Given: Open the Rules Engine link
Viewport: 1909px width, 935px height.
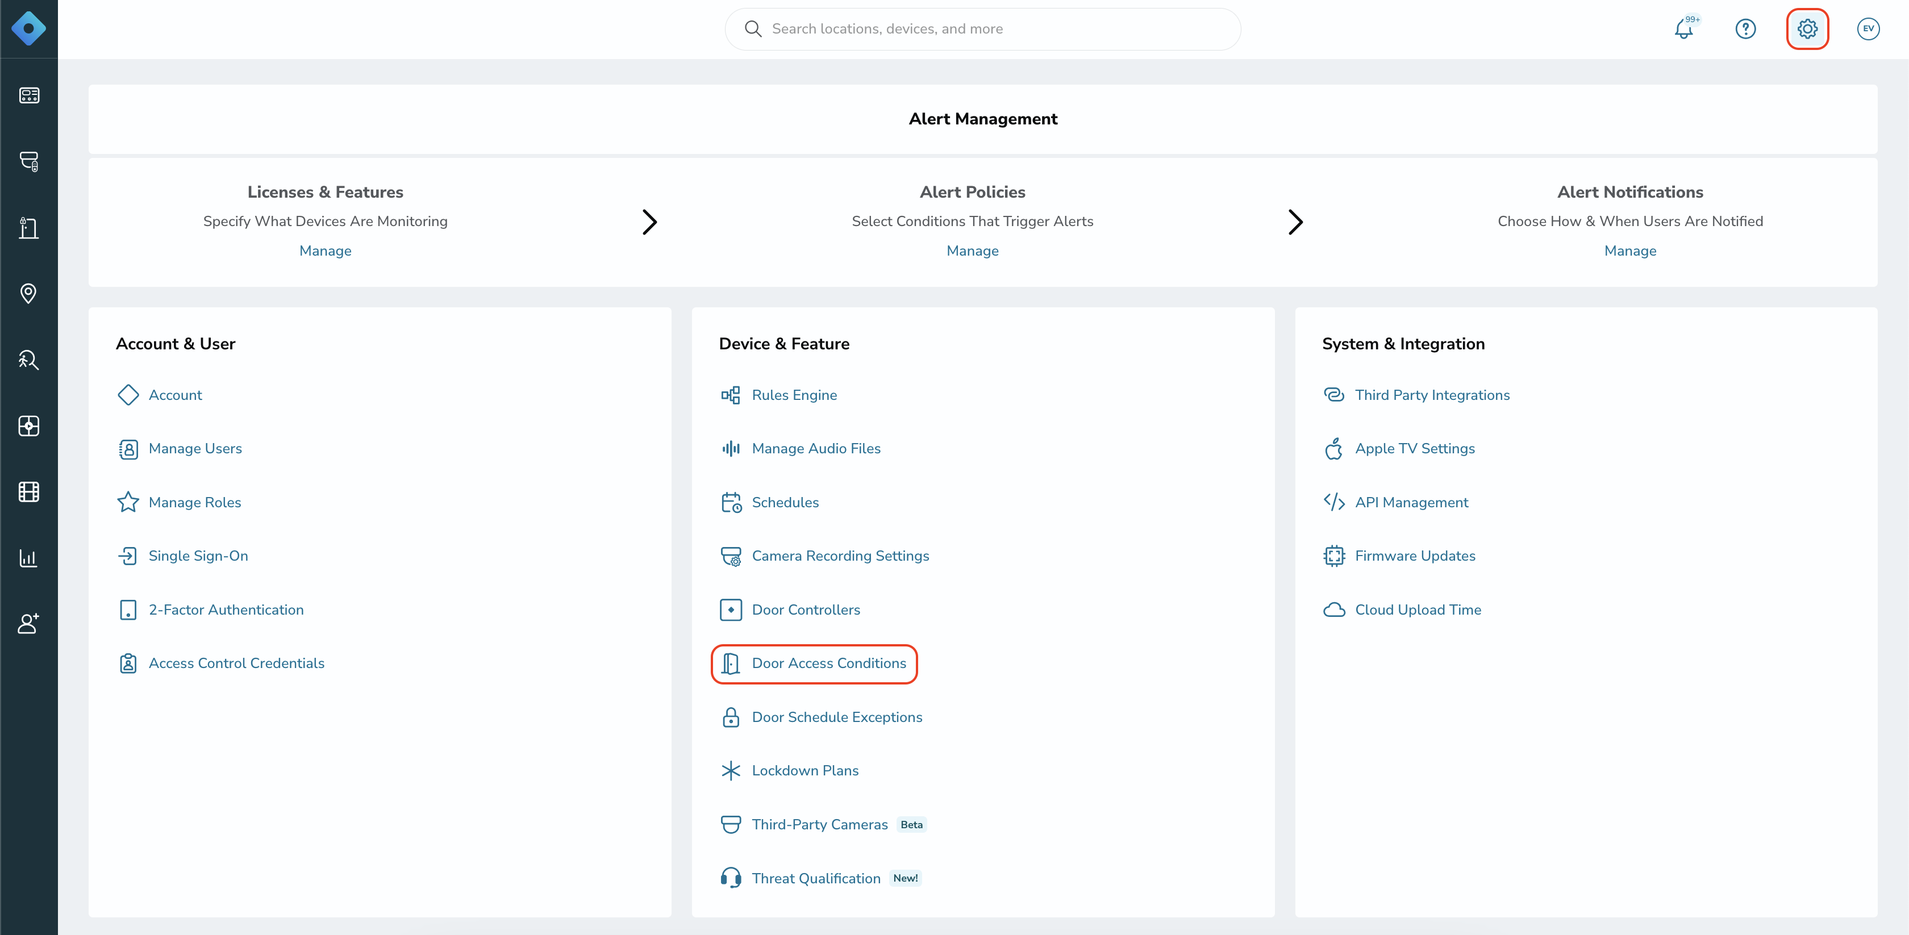Looking at the screenshot, I should (x=794, y=395).
